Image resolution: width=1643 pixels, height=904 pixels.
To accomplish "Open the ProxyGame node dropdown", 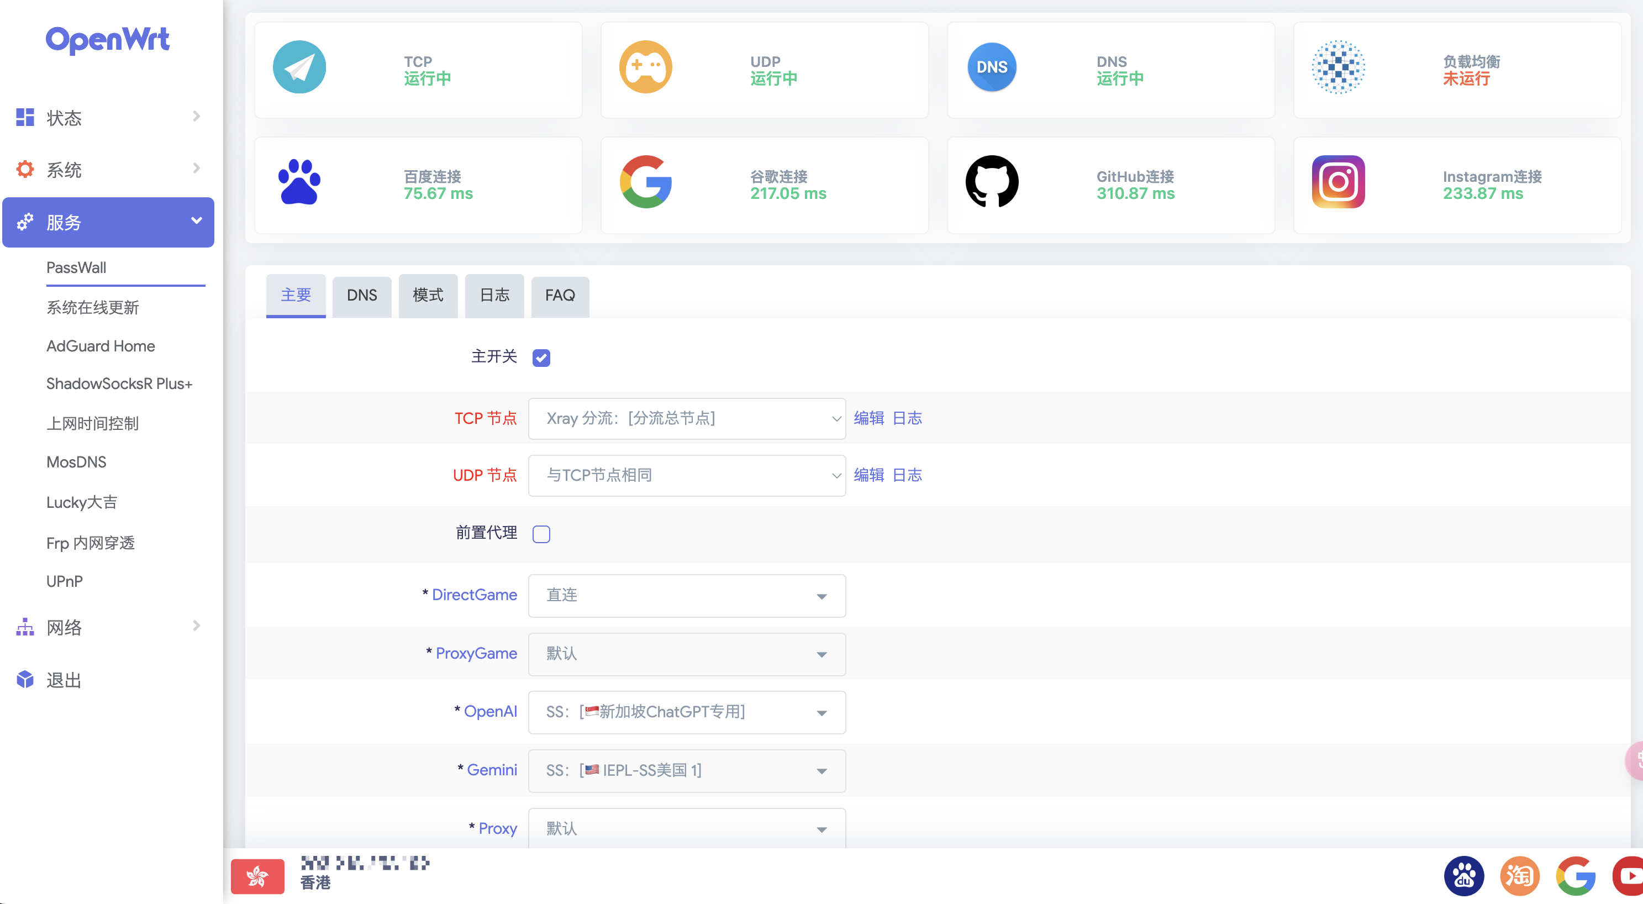I will (x=687, y=655).
